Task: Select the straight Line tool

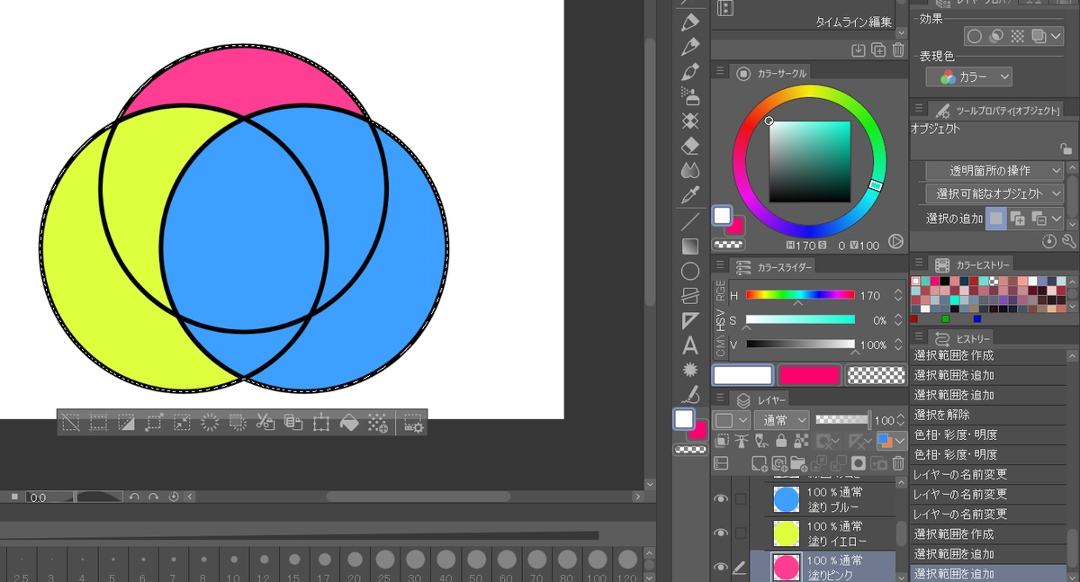Action: (x=690, y=221)
